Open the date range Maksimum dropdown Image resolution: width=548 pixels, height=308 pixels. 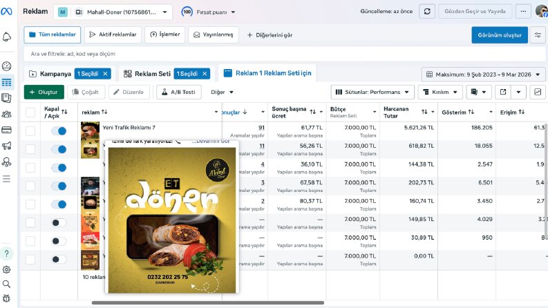(x=483, y=75)
